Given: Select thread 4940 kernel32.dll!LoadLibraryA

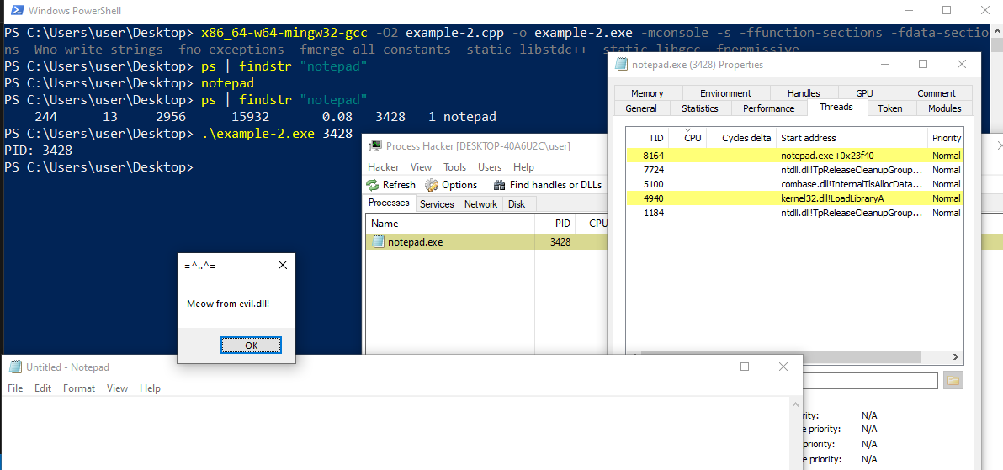Looking at the screenshot, I should coord(793,199).
